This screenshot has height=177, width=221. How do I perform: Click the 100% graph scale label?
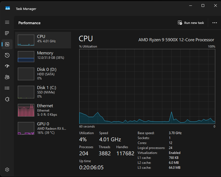212,46
